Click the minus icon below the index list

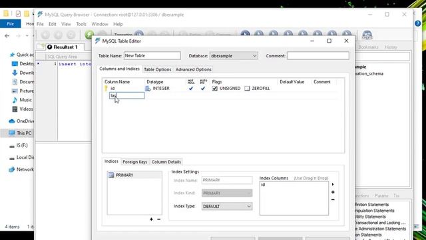point(159,219)
